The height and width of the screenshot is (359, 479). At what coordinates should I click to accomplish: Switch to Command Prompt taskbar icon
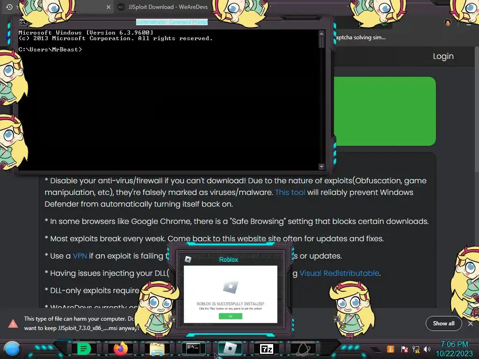(x=193, y=348)
